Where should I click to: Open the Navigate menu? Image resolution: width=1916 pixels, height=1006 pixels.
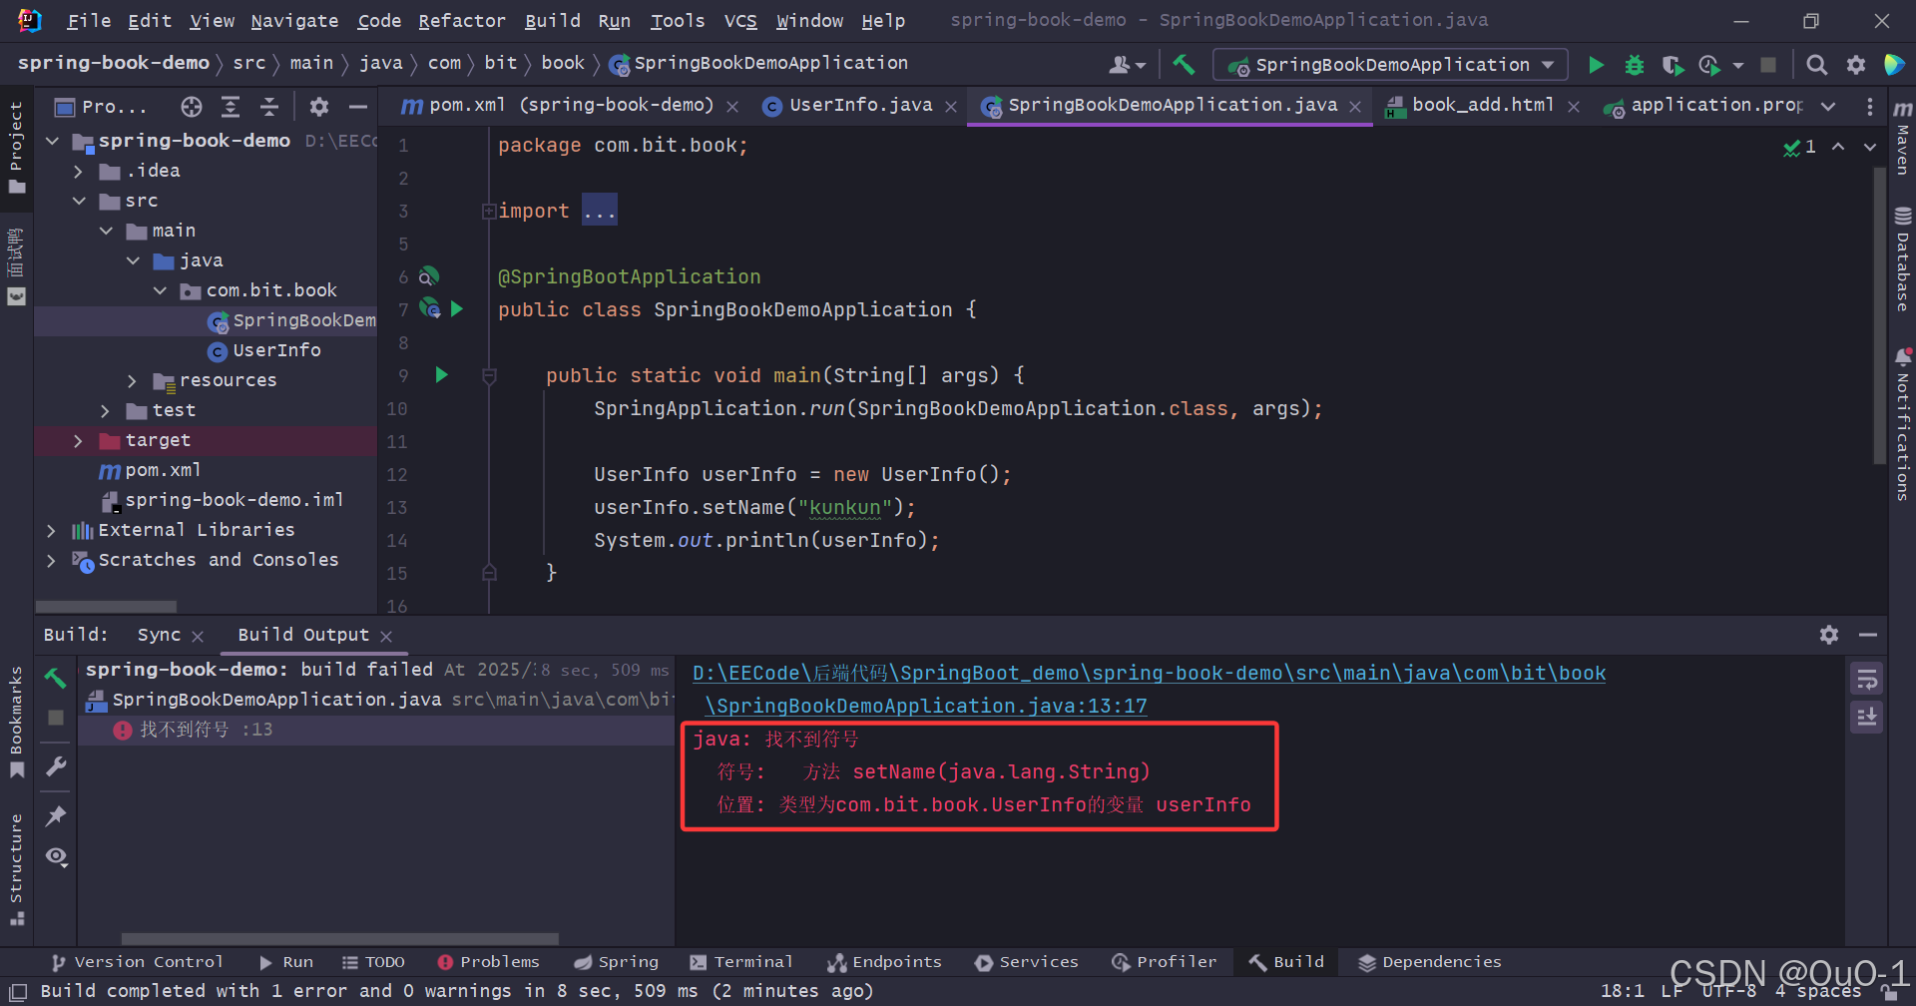click(x=294, y=21)
